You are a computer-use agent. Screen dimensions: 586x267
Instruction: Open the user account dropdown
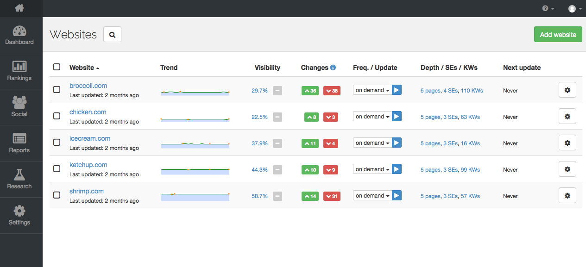575,8
